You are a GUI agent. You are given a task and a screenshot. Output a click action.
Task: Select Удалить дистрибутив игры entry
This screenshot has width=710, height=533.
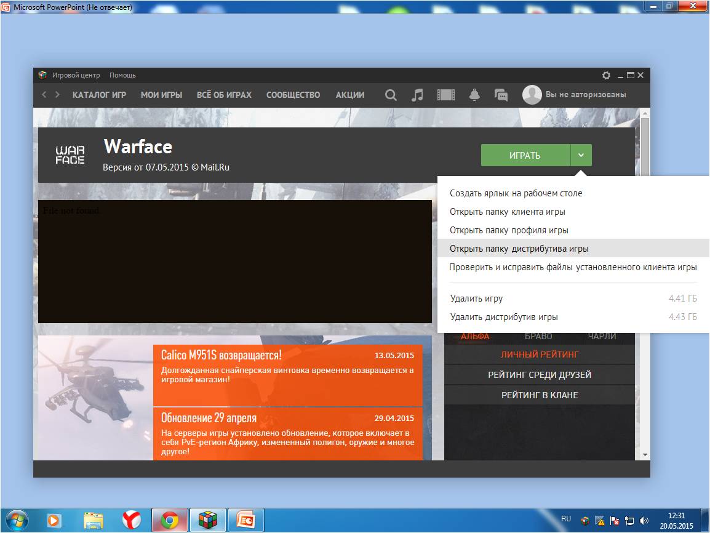(x=573, y=317)
